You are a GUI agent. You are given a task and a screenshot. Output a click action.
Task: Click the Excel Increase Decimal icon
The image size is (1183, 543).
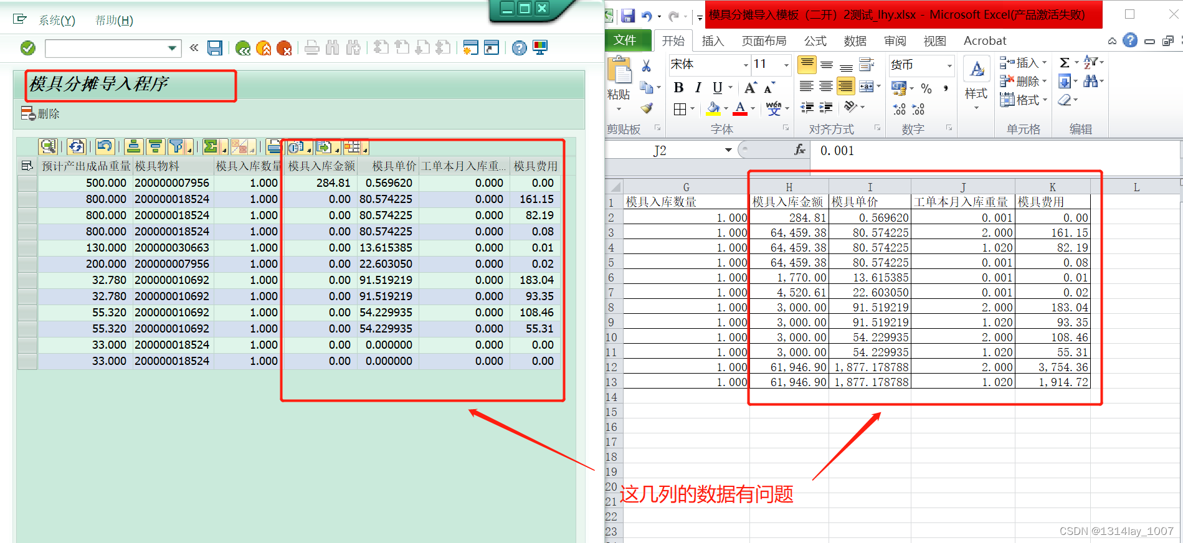tap(899, 109)
